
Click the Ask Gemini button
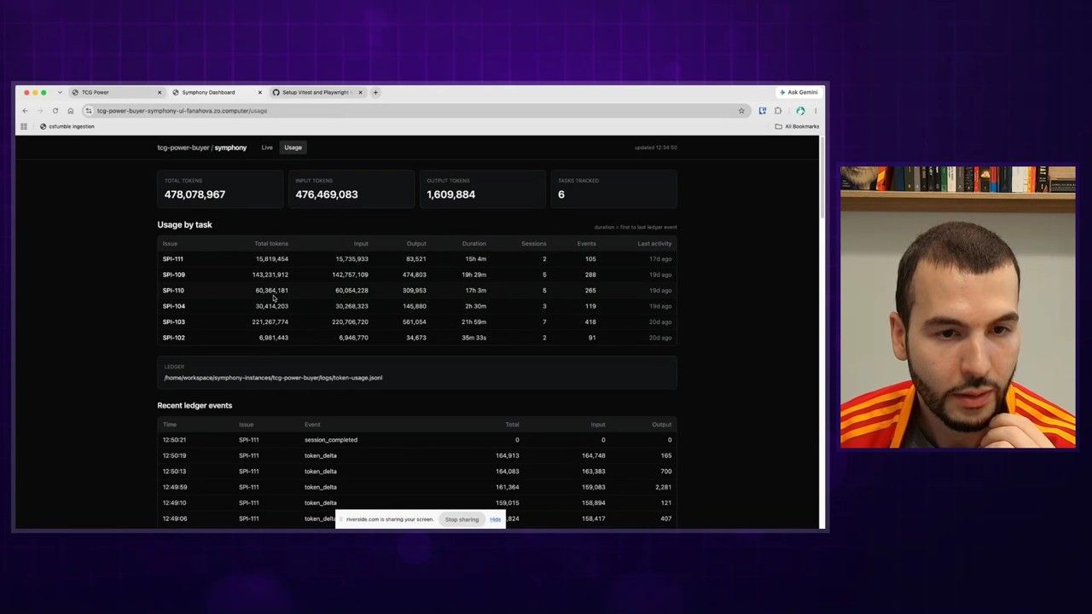click(799, 92)
